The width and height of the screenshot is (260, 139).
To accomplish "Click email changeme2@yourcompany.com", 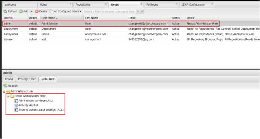I will 148,34.
